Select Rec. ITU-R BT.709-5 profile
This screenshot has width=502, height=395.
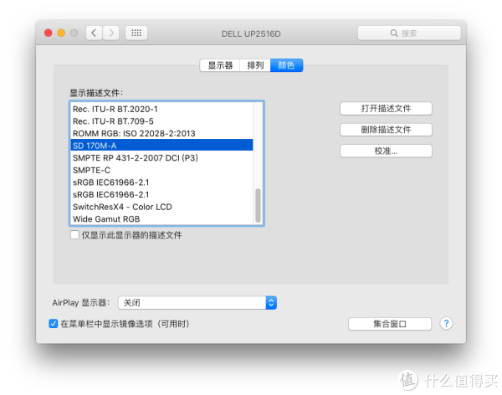tap(161, 121)
